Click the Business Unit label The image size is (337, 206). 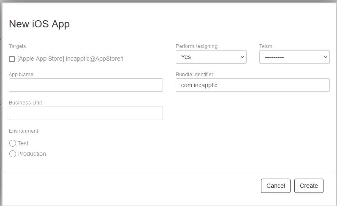click(x=25, y=103)
